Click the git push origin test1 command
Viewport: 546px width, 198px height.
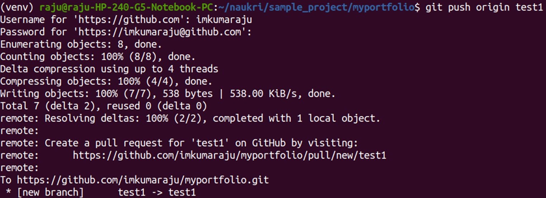point(484,8)
